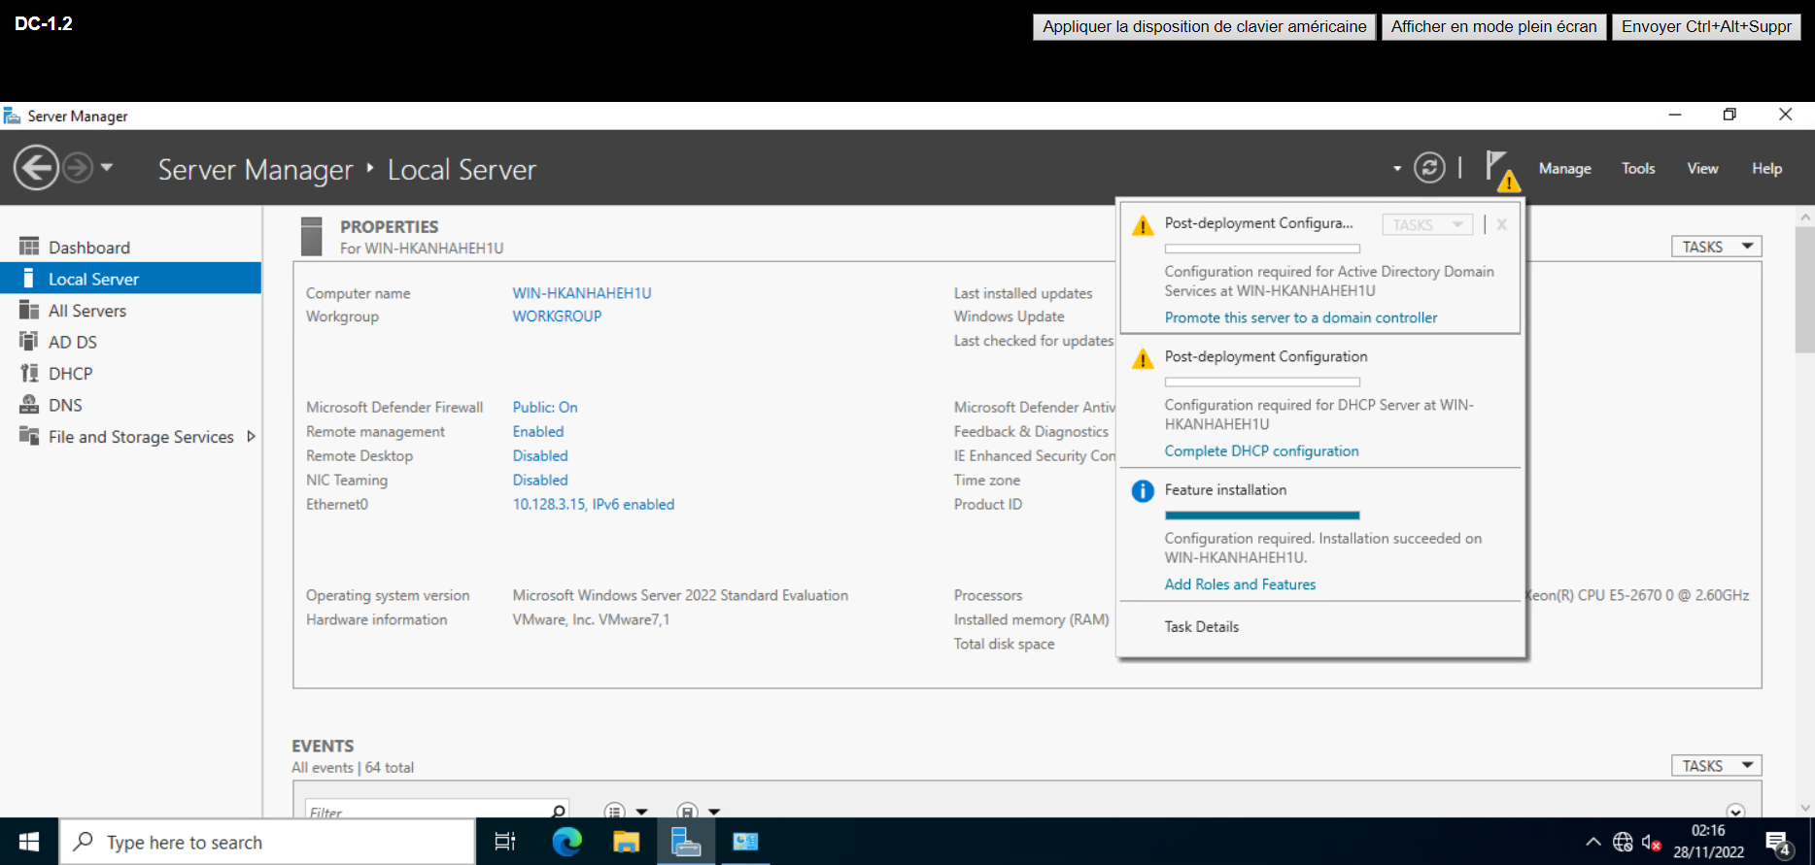Click 'Envoyer Ctrl+Alt+Suppr' button
This screenshot has width=1815, height=865.
click(x=1706, y=26)
